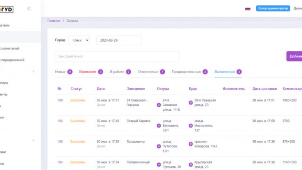Open the Омск city dropdown
Viewport: 302px width, 170px height.
coord(79,40)
